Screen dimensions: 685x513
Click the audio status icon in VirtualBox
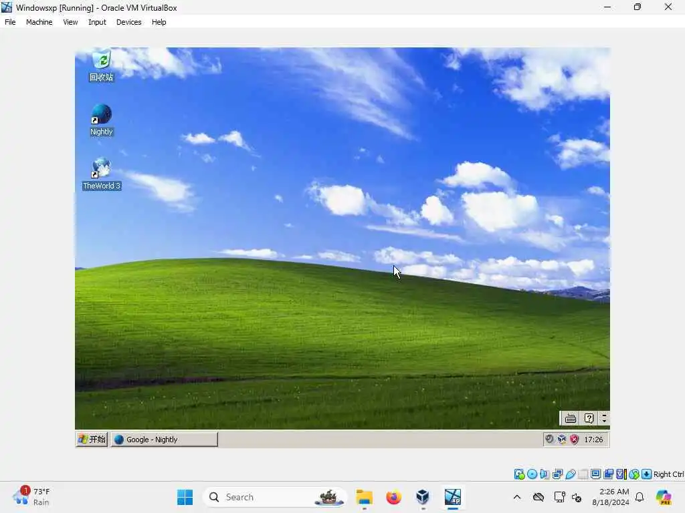[545, 474]
